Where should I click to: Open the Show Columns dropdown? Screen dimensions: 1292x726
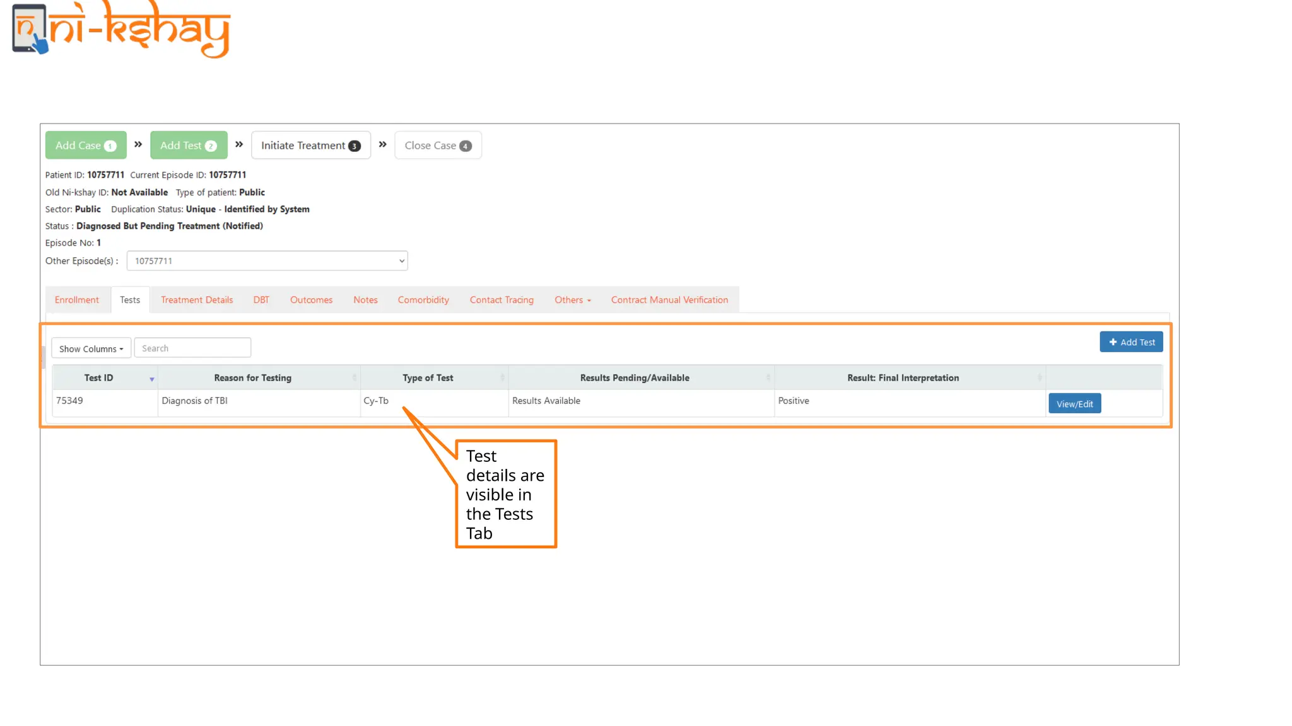tap(91, 349)
